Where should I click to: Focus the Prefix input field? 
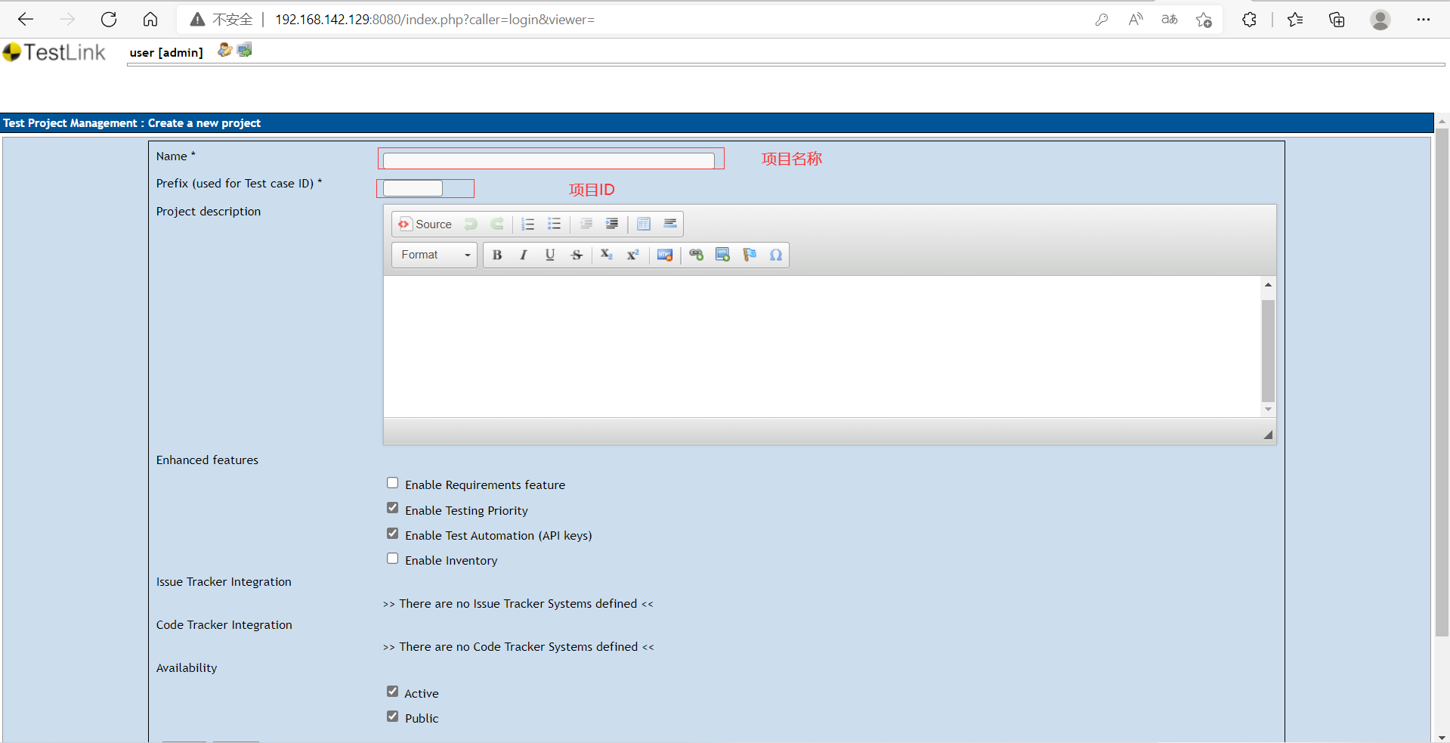click(x=413, y=188)
